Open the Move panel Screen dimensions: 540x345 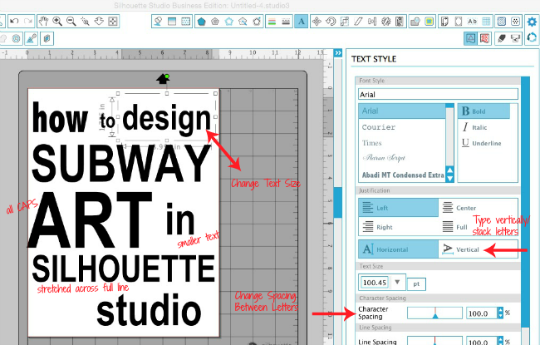click(317, 22)
